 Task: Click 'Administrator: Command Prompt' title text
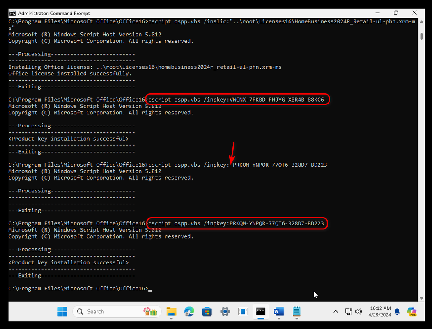(x=54, y=13)
